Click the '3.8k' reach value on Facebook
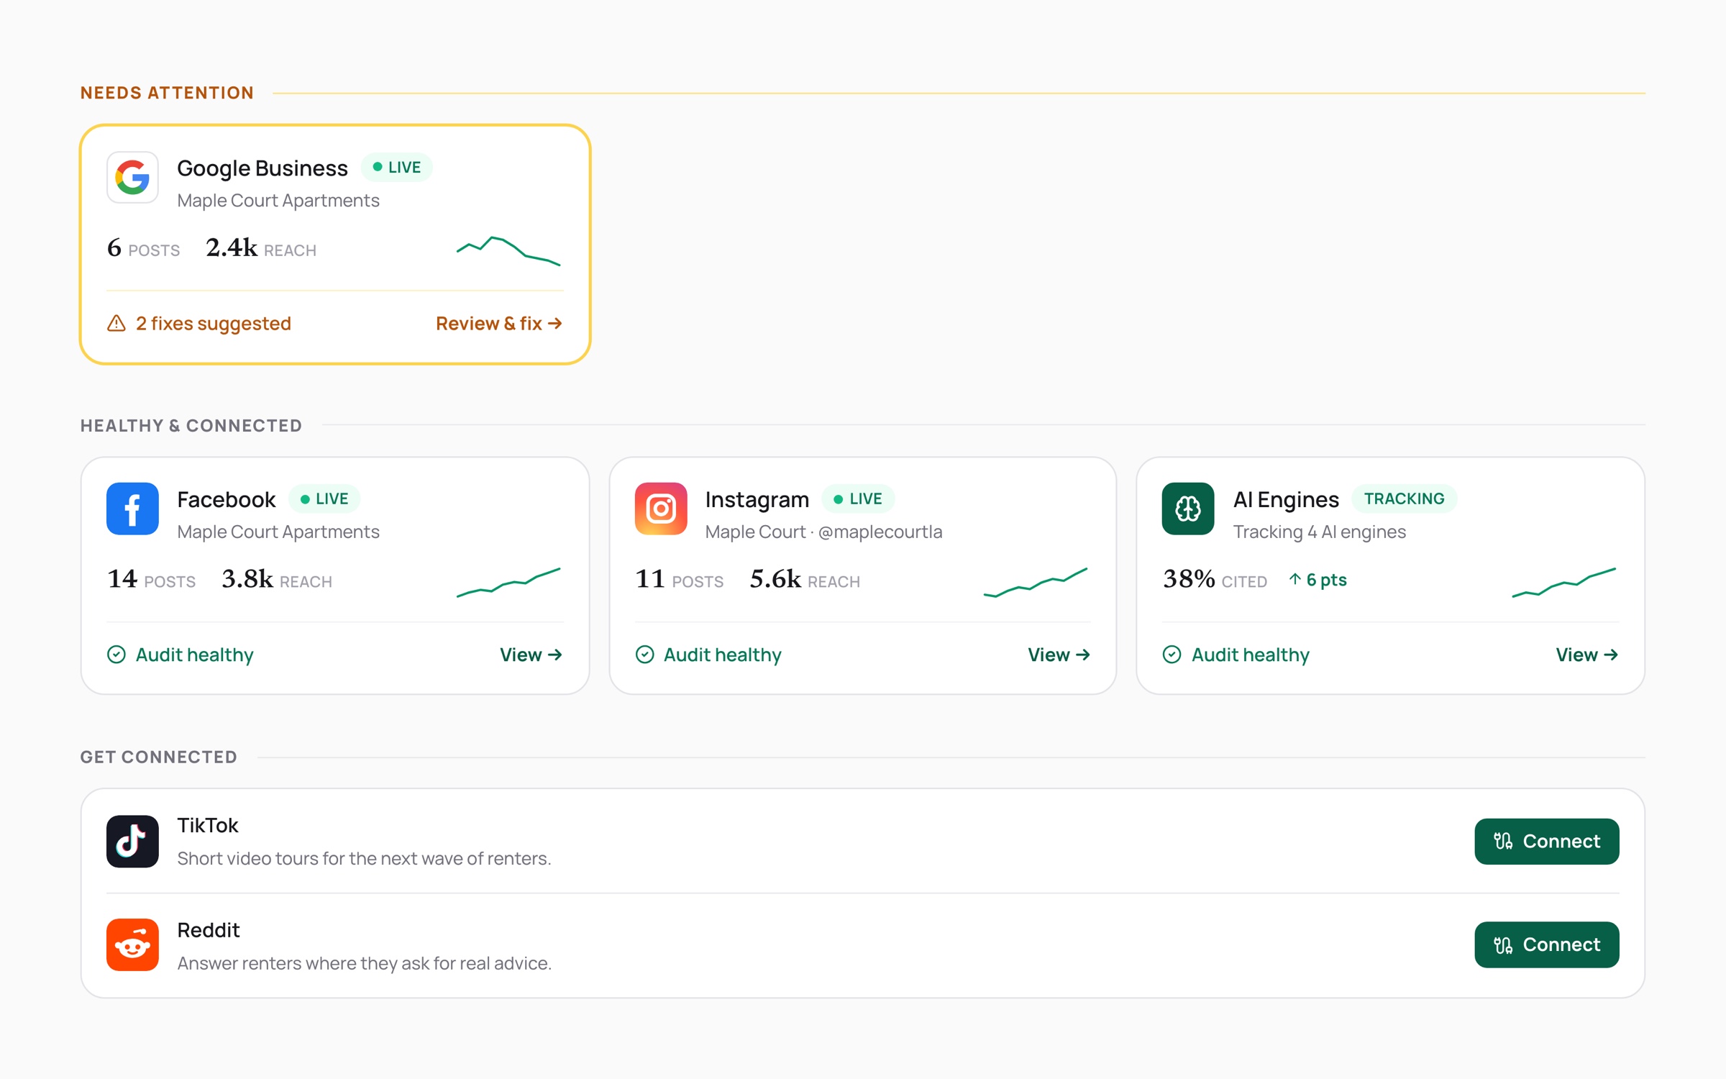The width and height of the screenshot is (1726, 1079). click(247, 579)
